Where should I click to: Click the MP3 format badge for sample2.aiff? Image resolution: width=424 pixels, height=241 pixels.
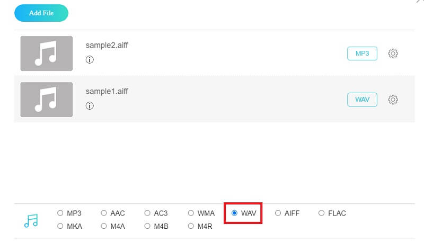click(x=362, y=53)
